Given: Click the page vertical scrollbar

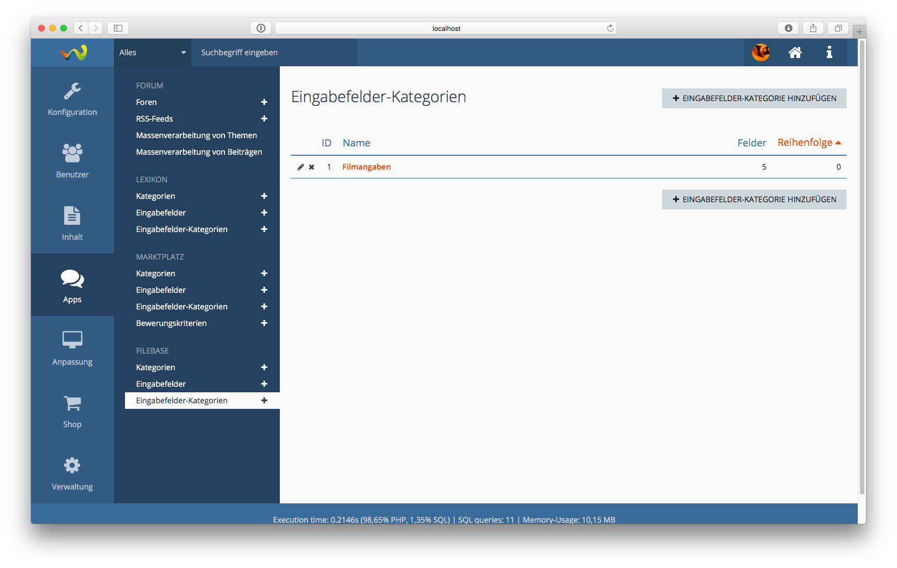Looking at the screenshot, I should [x=862, y=265].
